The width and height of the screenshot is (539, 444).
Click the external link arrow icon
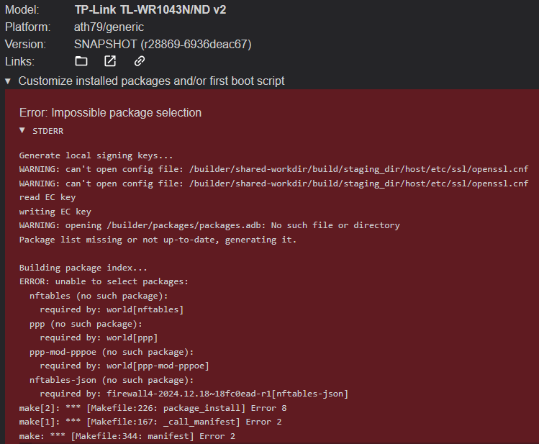click(x=110, y=61)
